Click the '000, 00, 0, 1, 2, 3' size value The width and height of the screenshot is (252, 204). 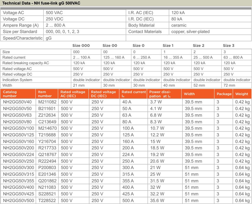point(62,31)
